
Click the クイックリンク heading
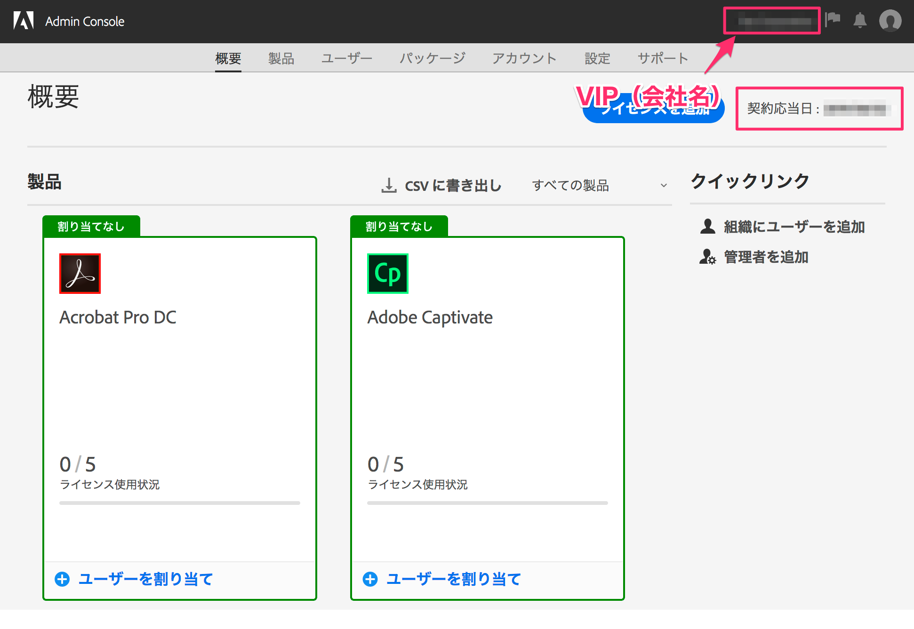click(x=750, y=181)
